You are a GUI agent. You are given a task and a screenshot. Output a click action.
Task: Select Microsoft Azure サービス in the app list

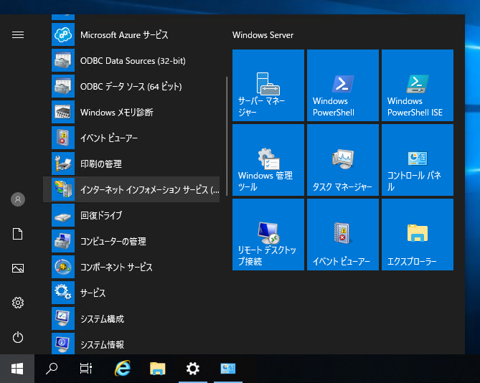click(123, 34)
